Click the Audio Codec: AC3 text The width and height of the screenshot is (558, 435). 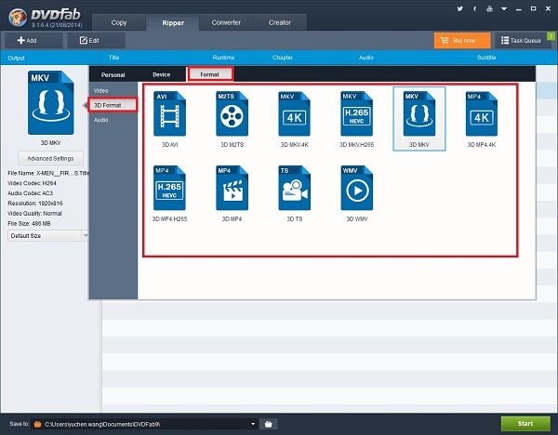[31, 193]
